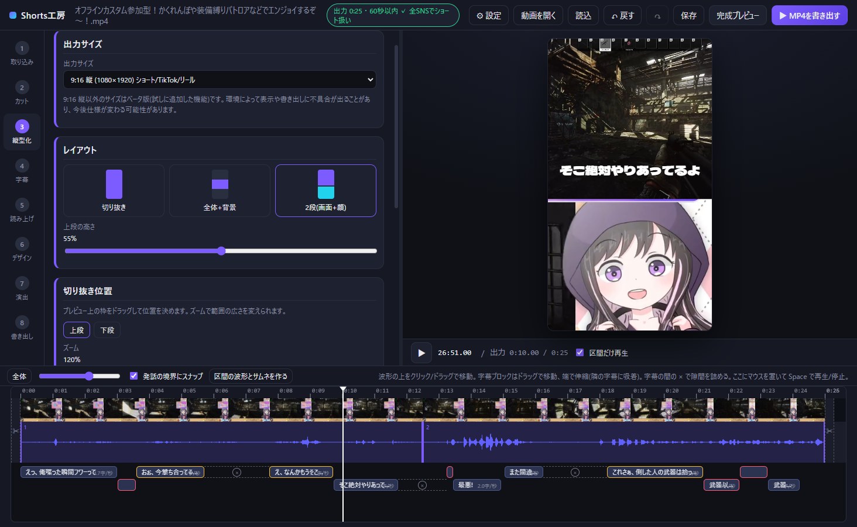Image resolution: width=857 pixels, height=527 pixels.
Task: Select subtitle block また間違
Action: pyautogui.click(x=523, y=472)
